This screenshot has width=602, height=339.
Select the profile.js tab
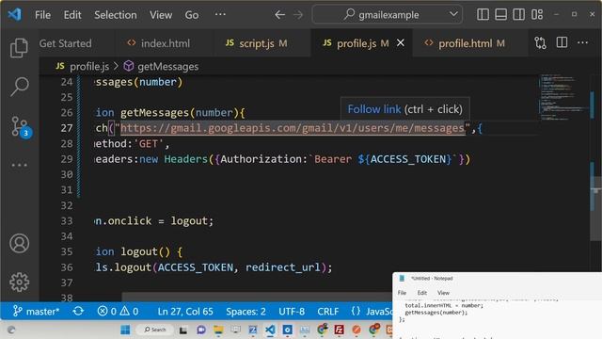[356, 43]
